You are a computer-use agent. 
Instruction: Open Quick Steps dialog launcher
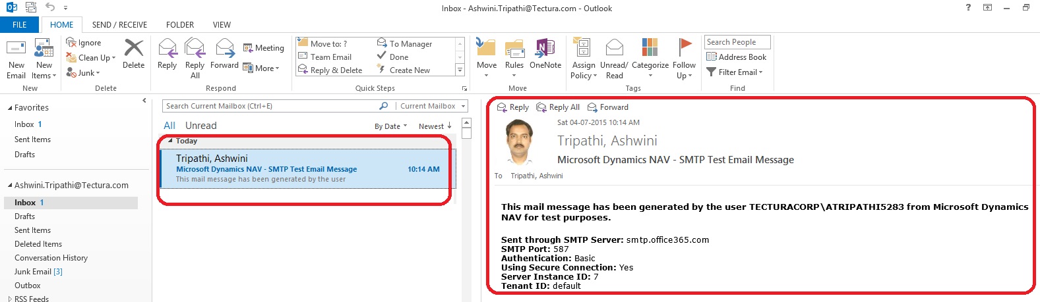click(464, 88)
